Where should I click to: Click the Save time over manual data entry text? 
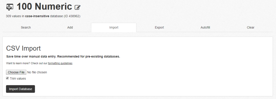point(63,57)
